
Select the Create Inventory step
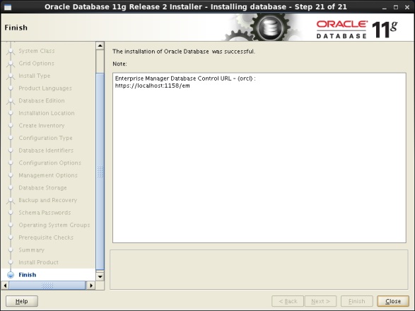42,125
